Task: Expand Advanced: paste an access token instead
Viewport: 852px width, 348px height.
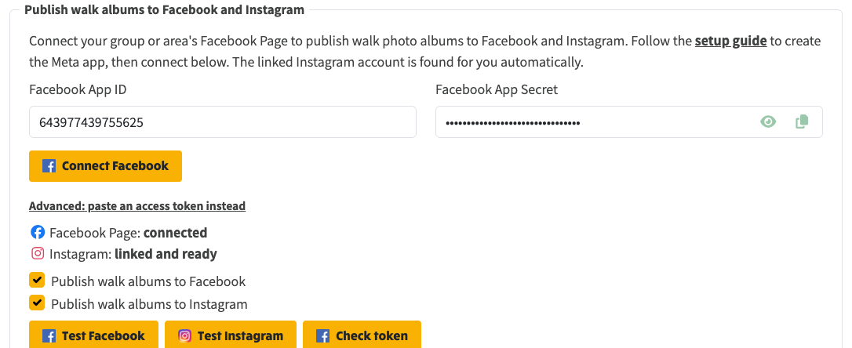Action: [137, 206]
